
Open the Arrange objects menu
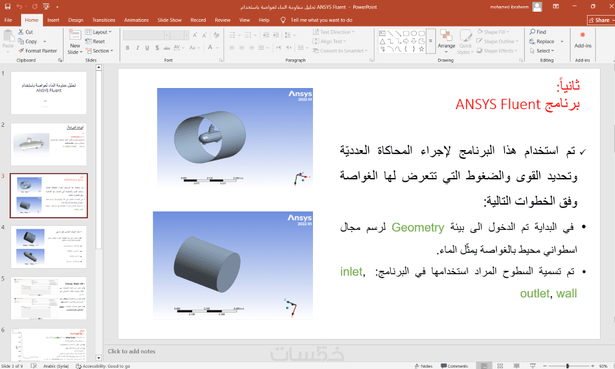click(x=446, y=42)
